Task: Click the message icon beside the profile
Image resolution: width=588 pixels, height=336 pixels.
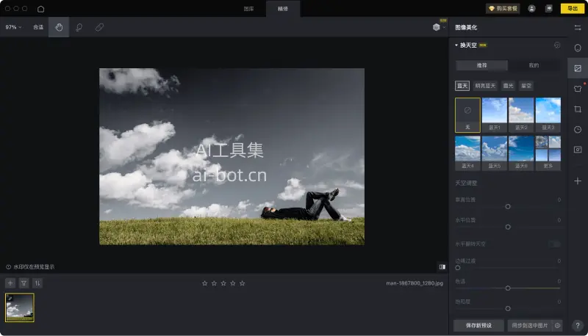Action: (x=548, y=9)
